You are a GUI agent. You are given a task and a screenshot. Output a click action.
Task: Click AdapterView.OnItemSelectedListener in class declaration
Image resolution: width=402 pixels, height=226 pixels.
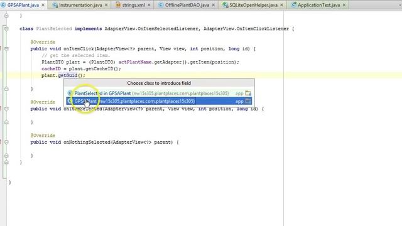pos(151,29)
